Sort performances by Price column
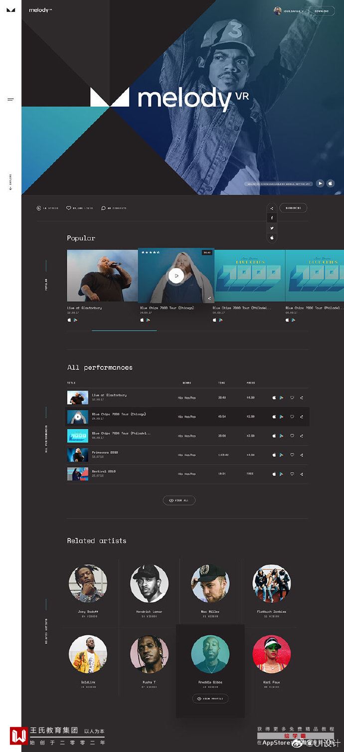Image resolution: width=344 pixels, height=752 pixels. tap(251, 383)
